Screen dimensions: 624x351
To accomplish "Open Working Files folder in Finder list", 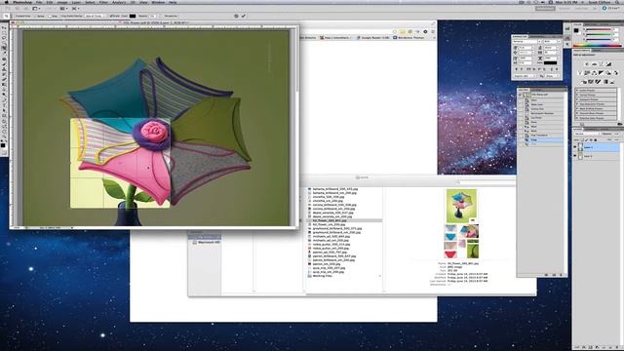I will [323, 276].
